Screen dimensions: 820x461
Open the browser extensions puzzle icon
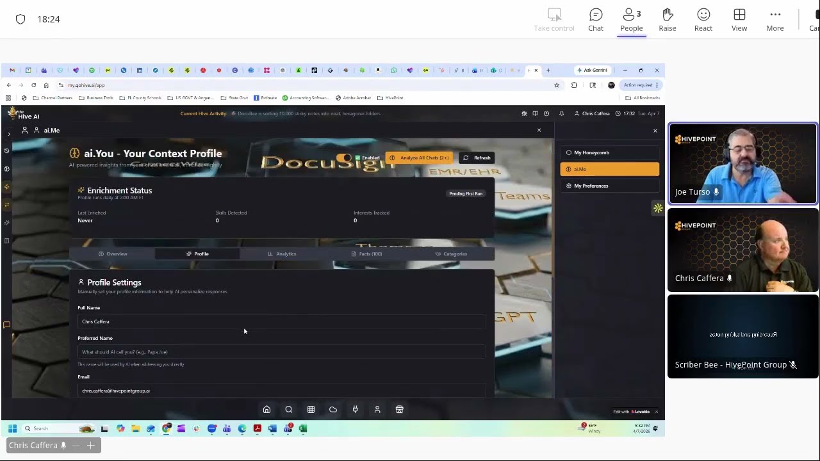[x=574, y=85]
